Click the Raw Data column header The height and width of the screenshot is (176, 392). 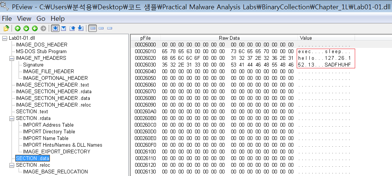229,38
